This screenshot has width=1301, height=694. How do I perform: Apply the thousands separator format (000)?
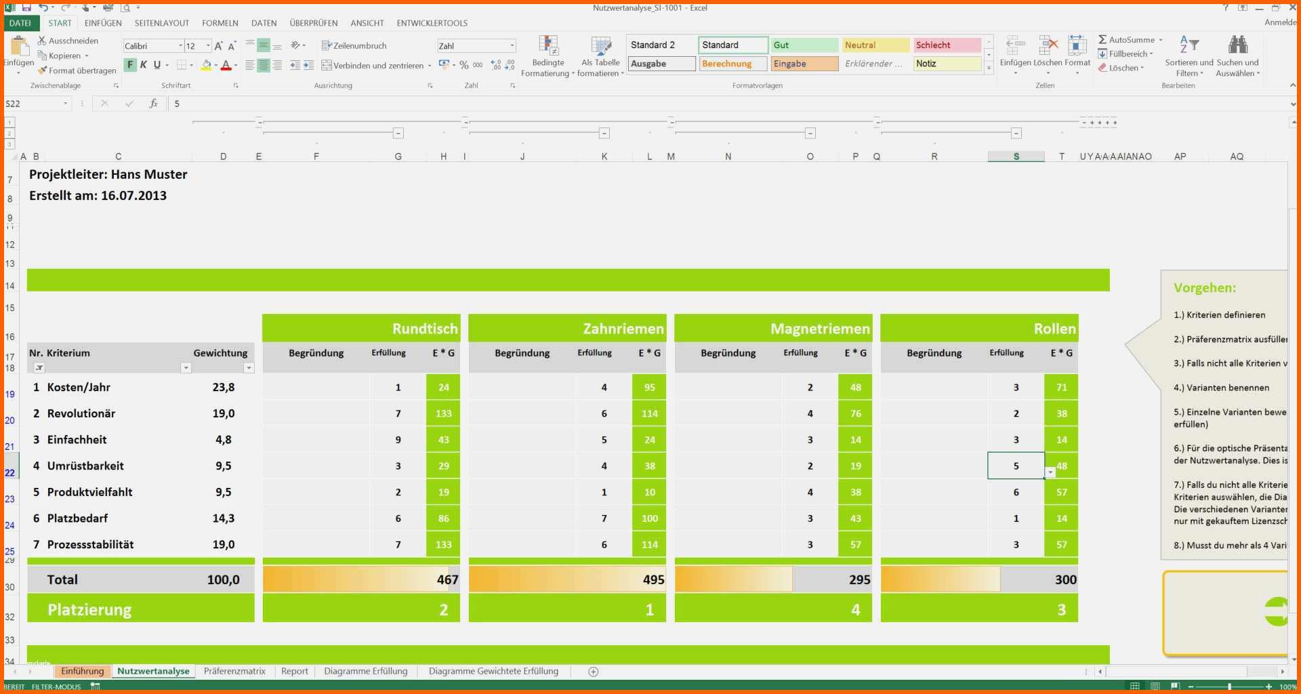[478, 65]
